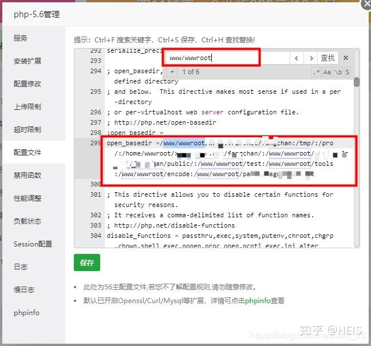Image resolution: width=371 pixels, height=346 pixels.
Task: Open the Session配置 tab
Action: (34, 244)
